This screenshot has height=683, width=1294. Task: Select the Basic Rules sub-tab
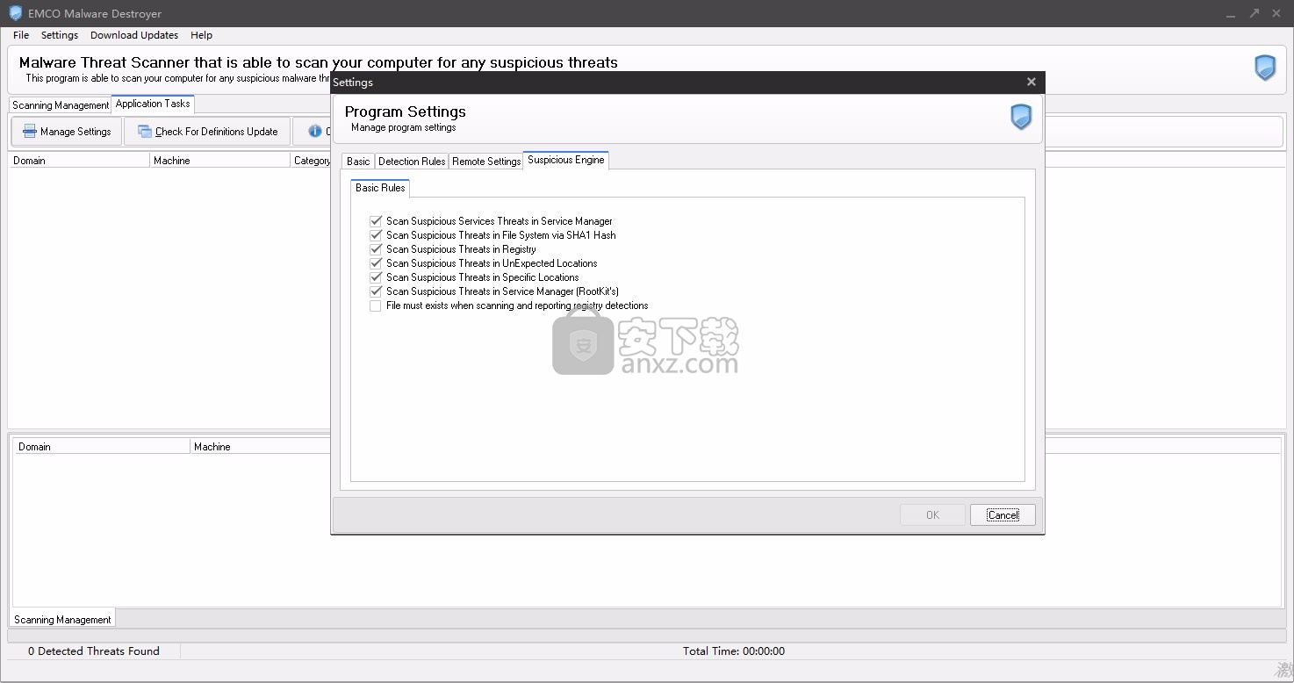coord(380,188)
